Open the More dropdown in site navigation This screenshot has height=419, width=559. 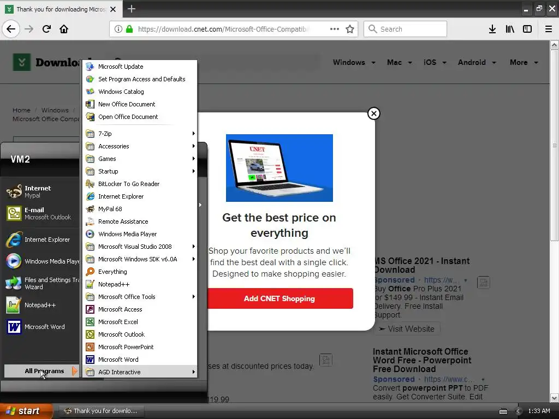(524, 62)
